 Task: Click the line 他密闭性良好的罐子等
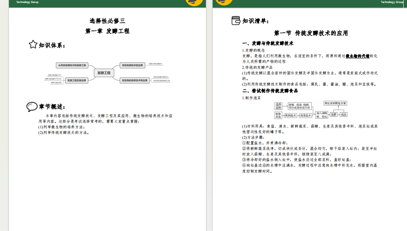264,132
